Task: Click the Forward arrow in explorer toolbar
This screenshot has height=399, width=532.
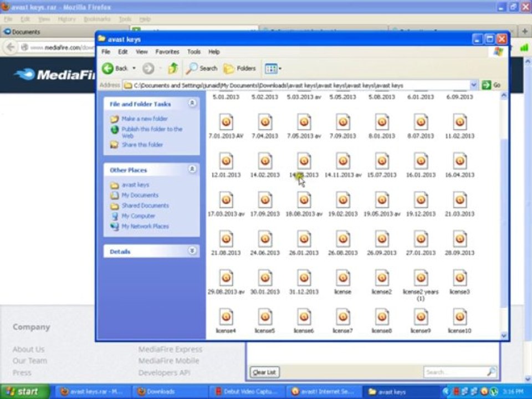Action: [x=148, y=69]
